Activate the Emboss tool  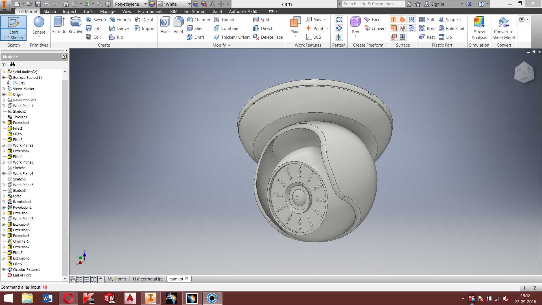pyautogui.click(x=120, y=19)
